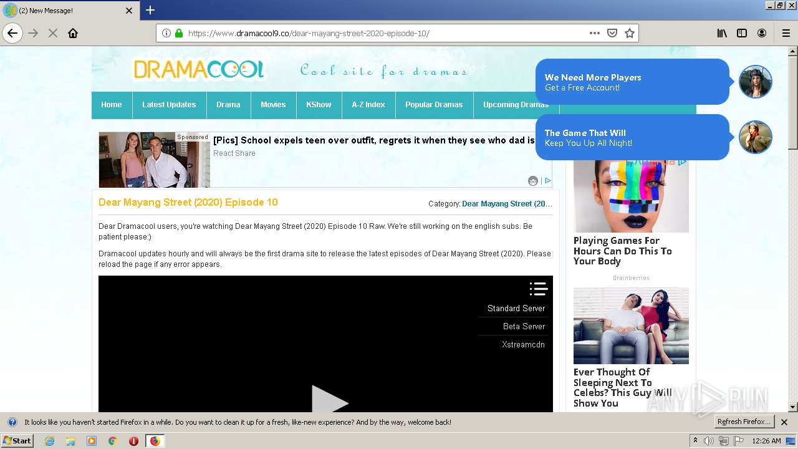Viewport: 798px width, 449px height.
Task: Show hidden system tray icons arrow
Action: click(x=695, y=441)
